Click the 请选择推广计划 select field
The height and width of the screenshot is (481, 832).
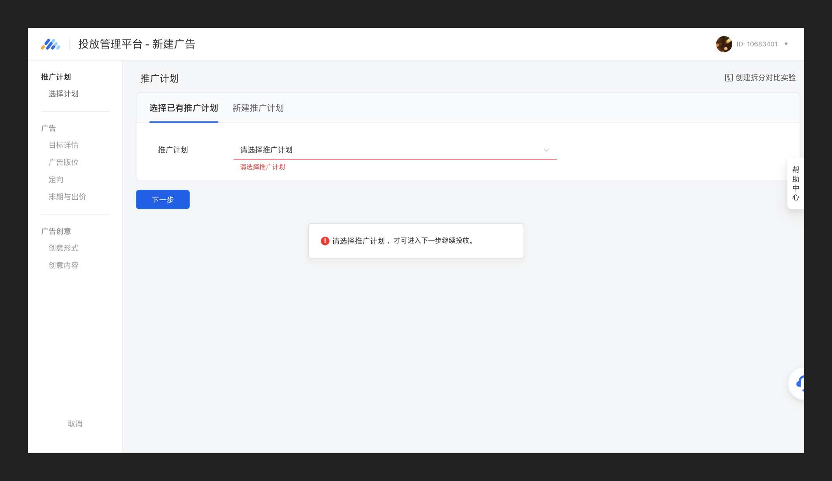(x=388, y=150)
